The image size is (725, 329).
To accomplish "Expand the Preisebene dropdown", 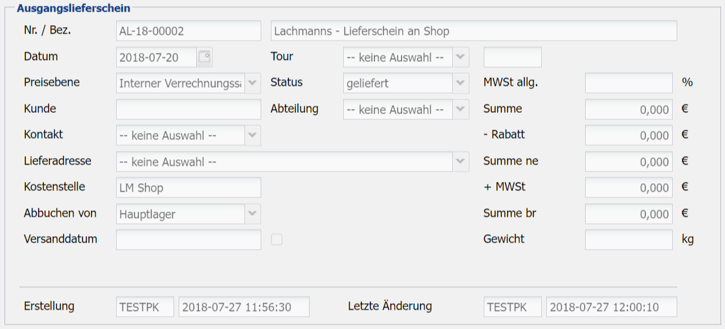I will [x=252, y=83].
